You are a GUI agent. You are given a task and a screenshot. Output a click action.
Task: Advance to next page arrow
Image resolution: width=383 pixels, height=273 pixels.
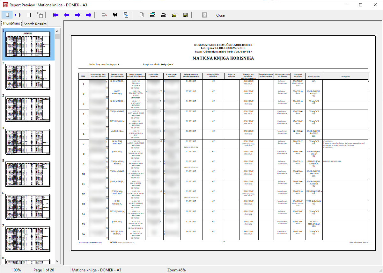[77, 15]
